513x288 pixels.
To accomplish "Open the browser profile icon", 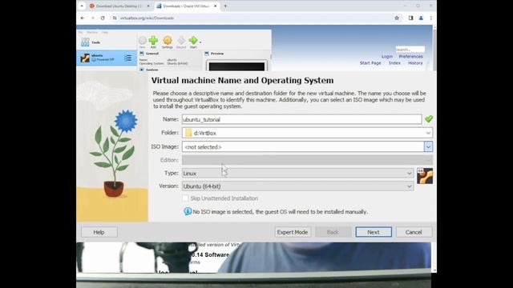I will pos(421,18).
